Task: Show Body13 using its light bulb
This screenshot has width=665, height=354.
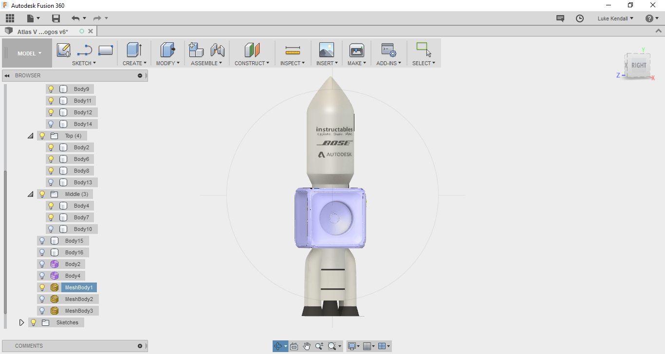Action: [x=51, y=182]
